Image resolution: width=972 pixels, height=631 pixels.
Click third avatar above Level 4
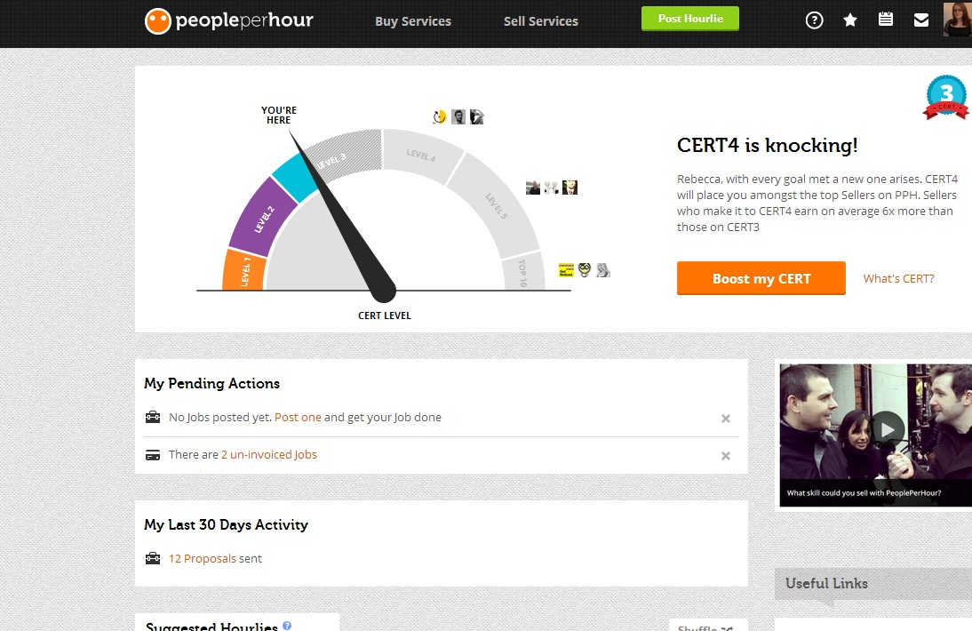click(477, 116)
